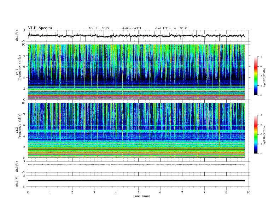Click time axis tick label "7"
The height and width of the screenshot is (216, 280).
[182, 192]
